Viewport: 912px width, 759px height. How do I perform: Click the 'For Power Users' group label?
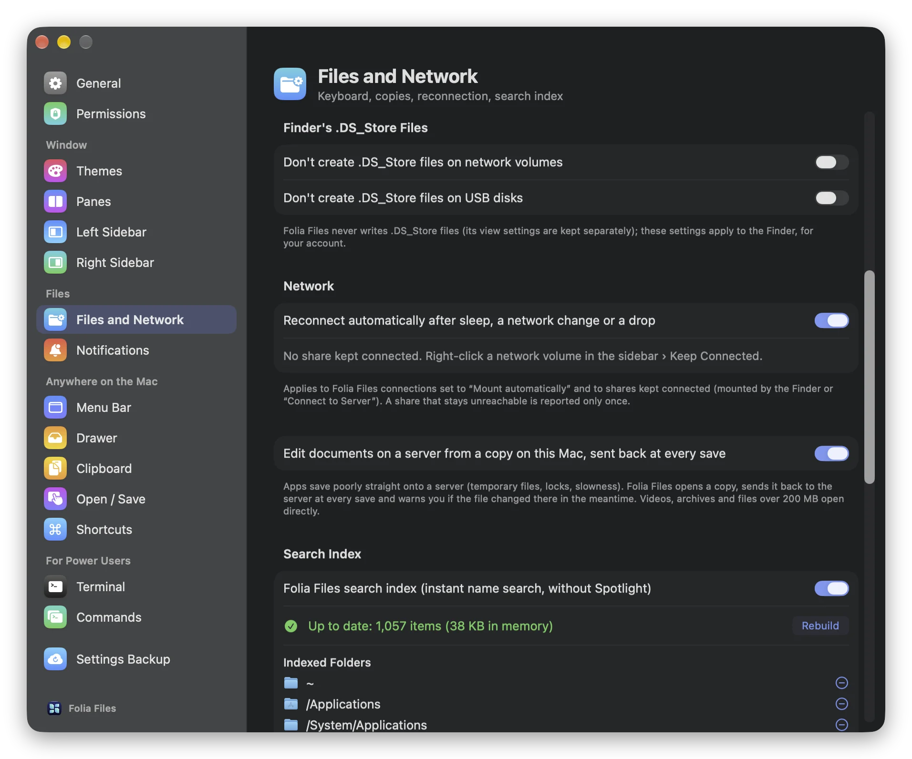click(x=88, y=561)
